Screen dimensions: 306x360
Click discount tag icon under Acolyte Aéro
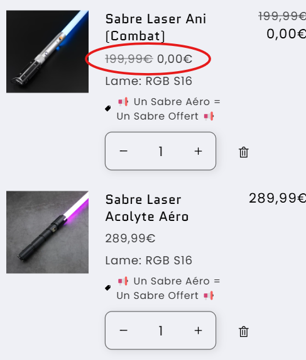coord(107,288)
